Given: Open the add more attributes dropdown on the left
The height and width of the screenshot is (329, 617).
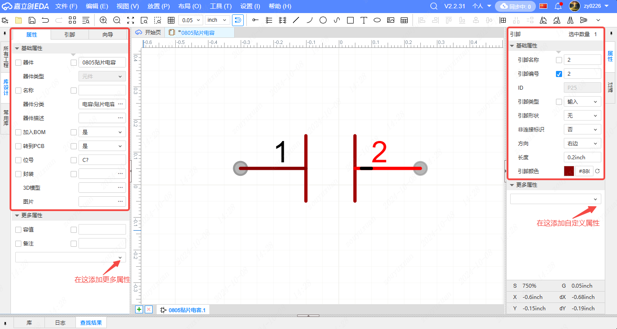Looking at the screenshot, I should 71,257.
